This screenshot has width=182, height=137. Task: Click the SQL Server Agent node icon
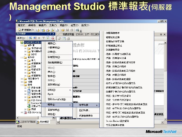click(25, 112)
